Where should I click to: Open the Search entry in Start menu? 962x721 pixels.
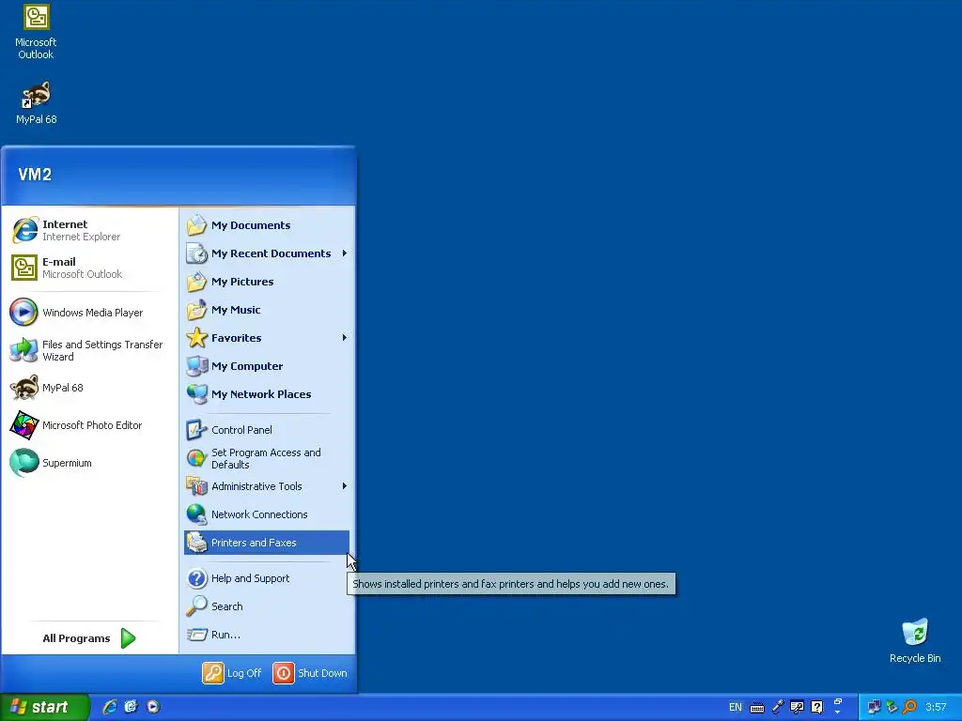266,606
